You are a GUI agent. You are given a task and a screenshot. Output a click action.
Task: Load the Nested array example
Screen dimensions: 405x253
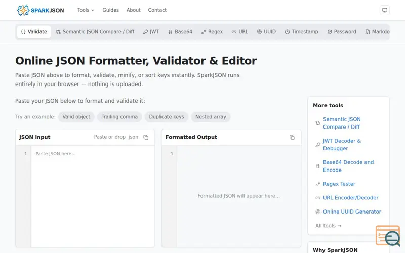tap(211, 117)
